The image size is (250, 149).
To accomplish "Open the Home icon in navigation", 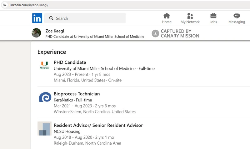I will pyautogui.click(x=167, y=16).
